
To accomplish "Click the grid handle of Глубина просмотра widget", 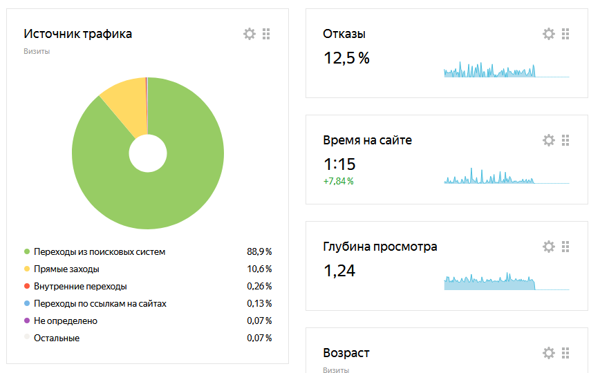I will click(565, 247).
